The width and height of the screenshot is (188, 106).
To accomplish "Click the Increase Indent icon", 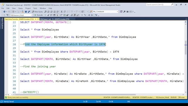I will click(92, 15).
